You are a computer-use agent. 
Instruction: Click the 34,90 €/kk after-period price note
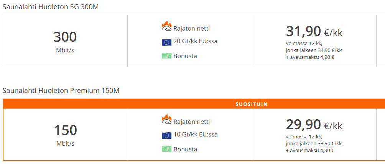[x=314, y=50]
